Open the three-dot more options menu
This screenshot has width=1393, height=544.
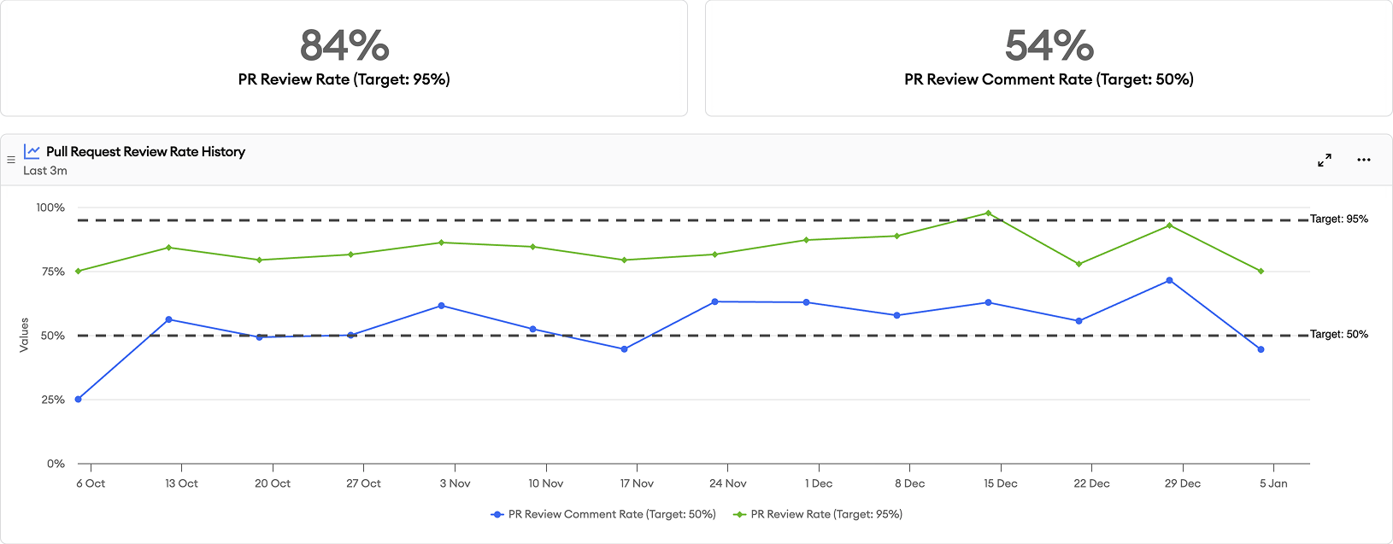pos(1364,160)
